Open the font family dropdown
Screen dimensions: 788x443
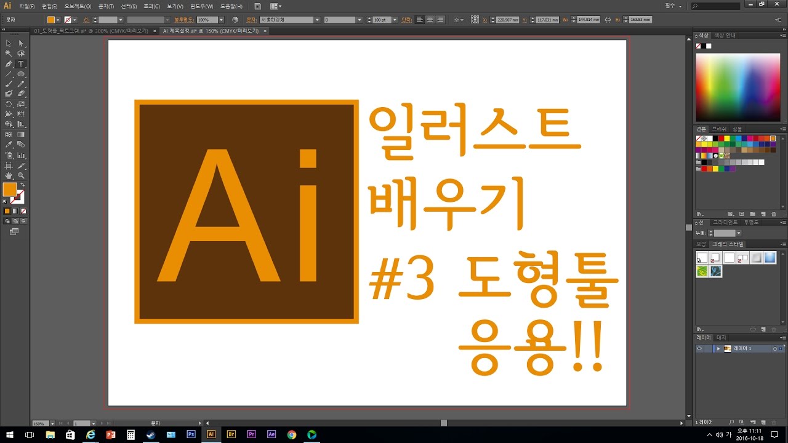(318, 20)
